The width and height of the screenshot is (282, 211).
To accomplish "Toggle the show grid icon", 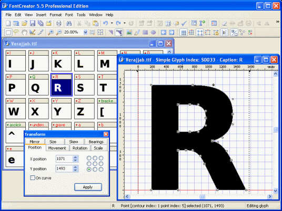I will tap(184, 33).
